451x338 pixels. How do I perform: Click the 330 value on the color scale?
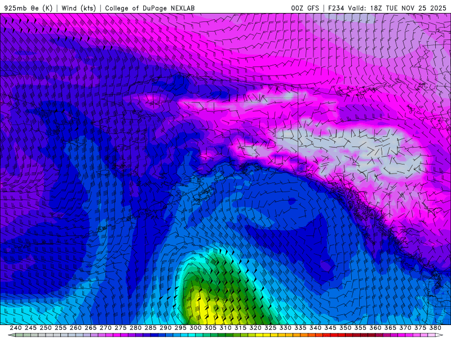click(285, 328)
